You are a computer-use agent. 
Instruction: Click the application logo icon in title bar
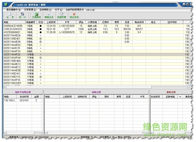coord(6,4)
